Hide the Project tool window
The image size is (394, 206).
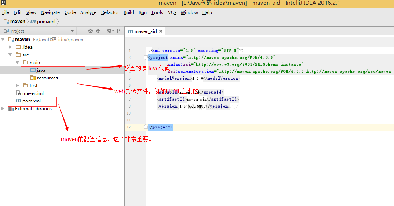119,31
